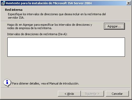Click the lower white area of the address list
132x100 pixels.
click(x=66, y=52)
